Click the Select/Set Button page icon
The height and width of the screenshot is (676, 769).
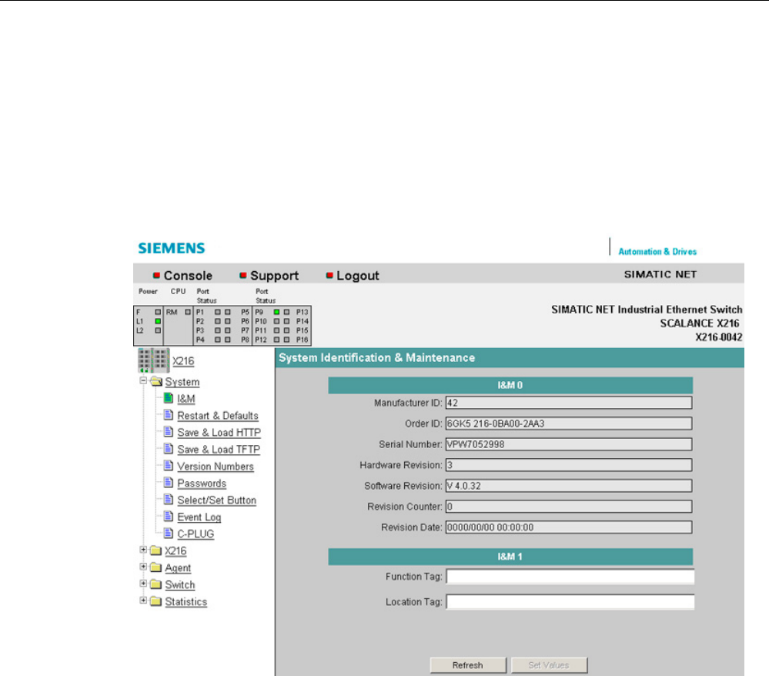pos(169,500)
